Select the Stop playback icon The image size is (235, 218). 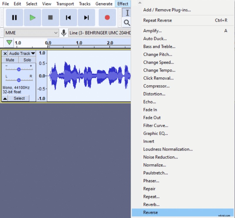(x=50, y=18)
